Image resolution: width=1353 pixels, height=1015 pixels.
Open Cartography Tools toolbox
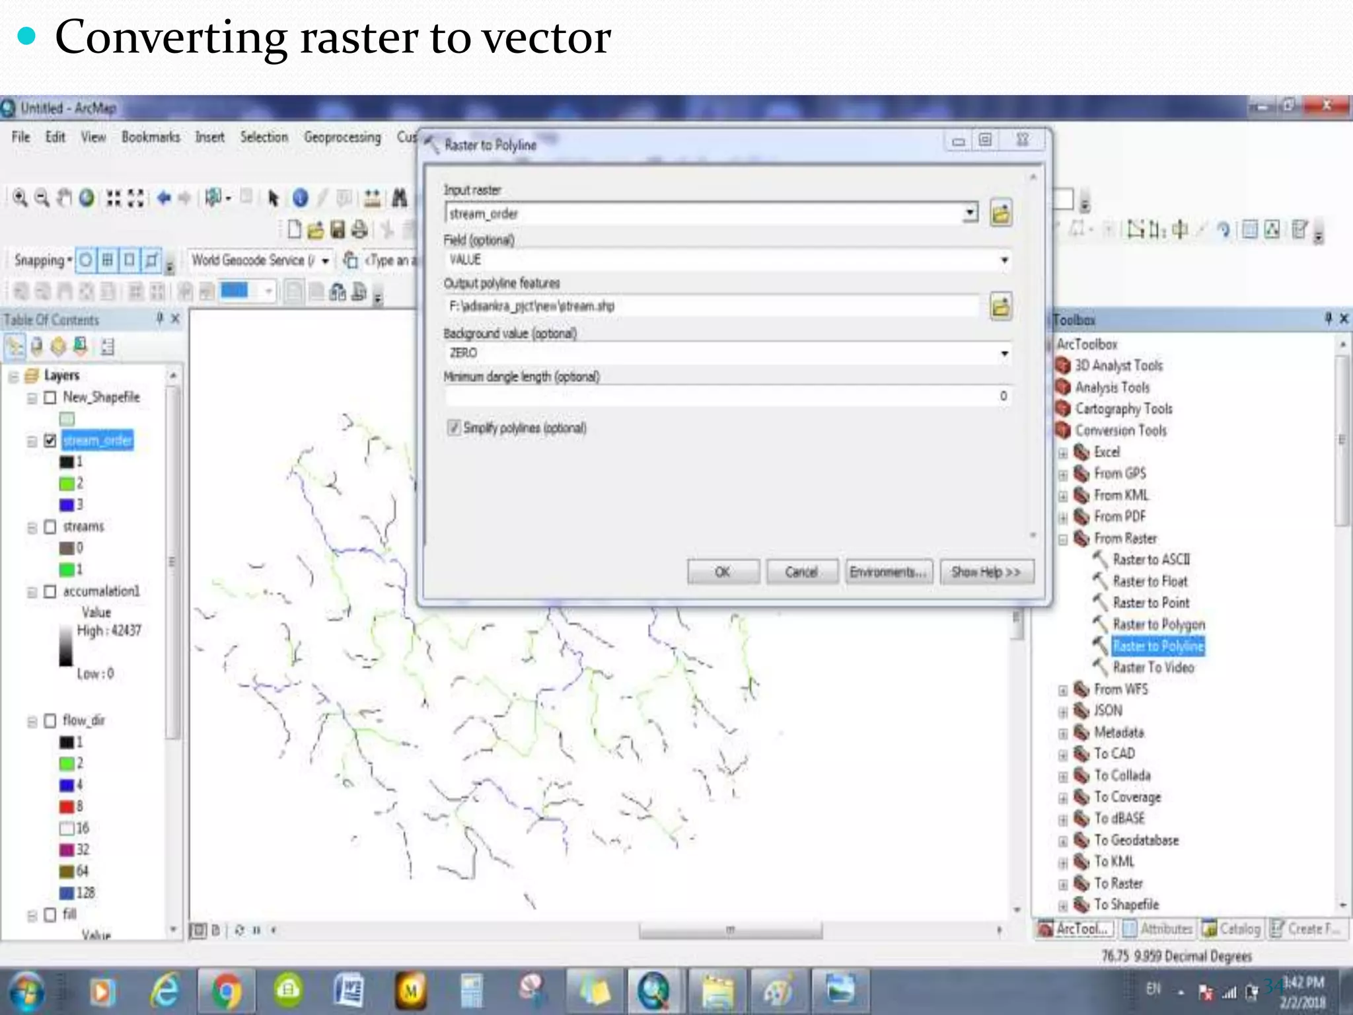click(x=1124, y=409)
